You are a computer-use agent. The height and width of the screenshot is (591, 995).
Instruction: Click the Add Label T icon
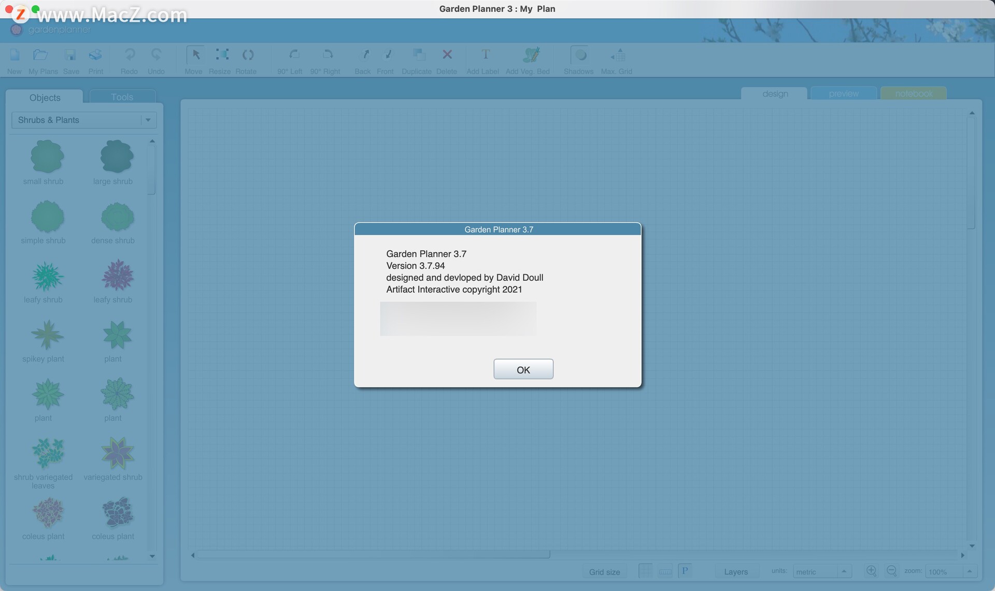pos(485,54)
